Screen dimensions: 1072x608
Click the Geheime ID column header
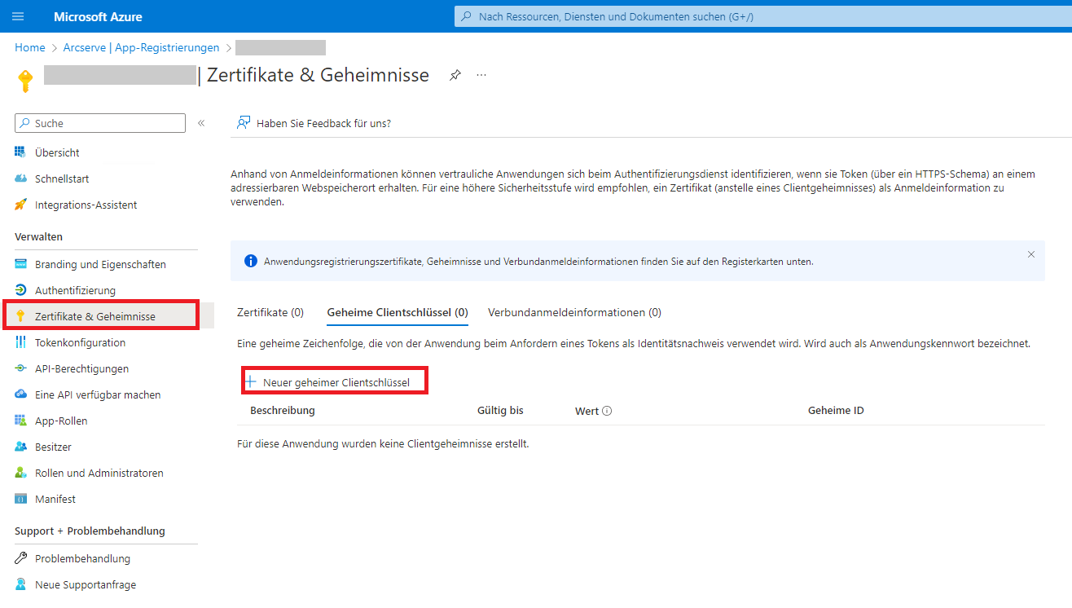[x=836, y=411]
